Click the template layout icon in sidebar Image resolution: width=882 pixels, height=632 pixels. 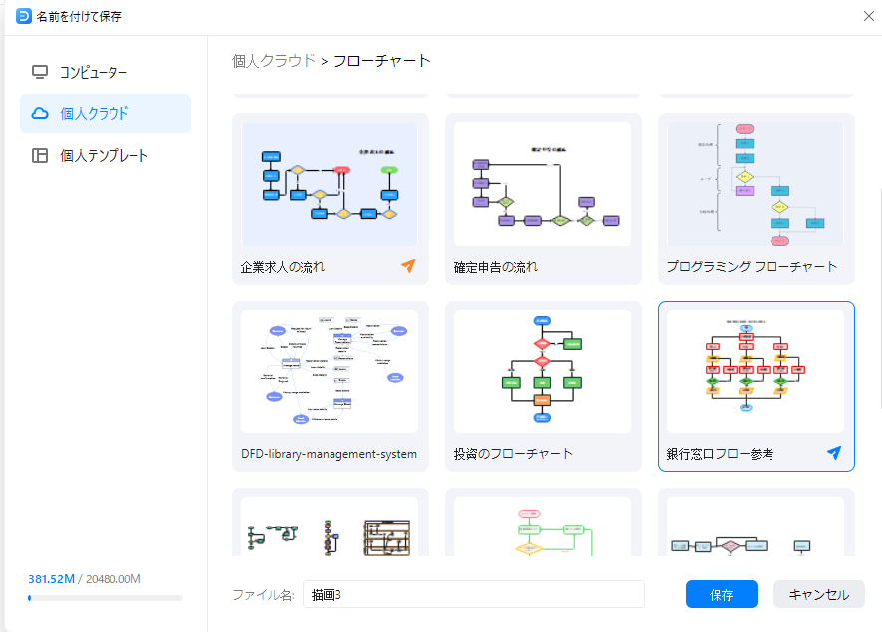[x=40, y=155]
